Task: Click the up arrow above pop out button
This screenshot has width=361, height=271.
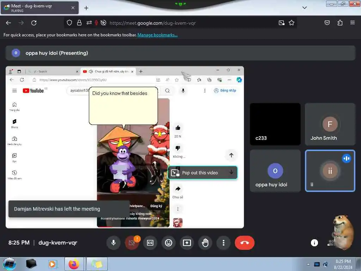Action: click(231, 155)
